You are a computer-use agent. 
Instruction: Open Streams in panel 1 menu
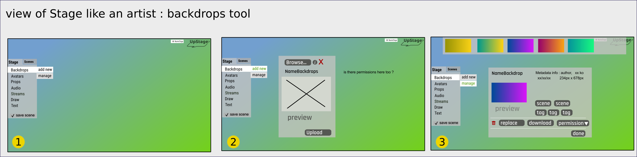pos(18,94)
